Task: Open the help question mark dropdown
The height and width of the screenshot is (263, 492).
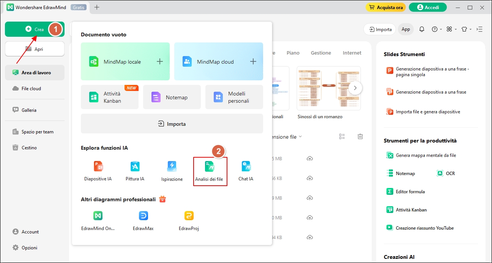Action: tap(437, 29)
